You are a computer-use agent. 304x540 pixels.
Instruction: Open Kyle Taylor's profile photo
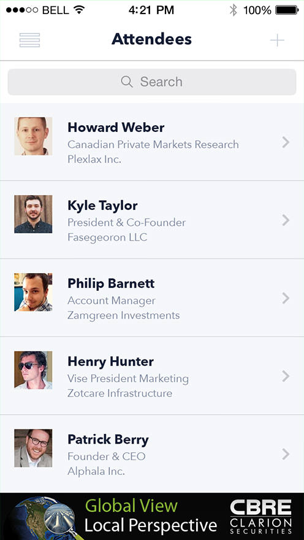coord(33,214)
